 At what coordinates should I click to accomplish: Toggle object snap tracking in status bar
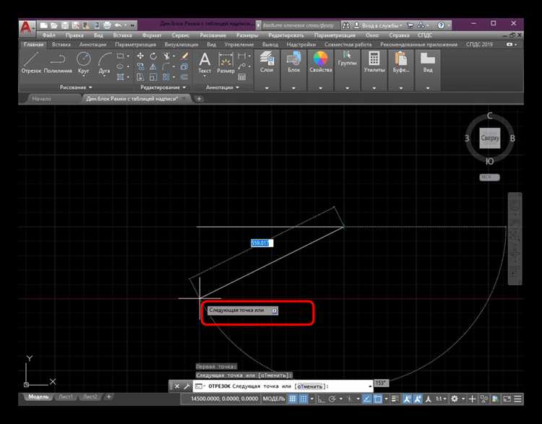(x=367, y=399)
